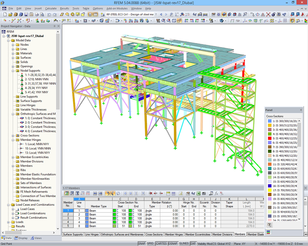This screenshot has height=246, width=308.
Task: Select member row 1 cell in column A
Action: pos(79,211)
